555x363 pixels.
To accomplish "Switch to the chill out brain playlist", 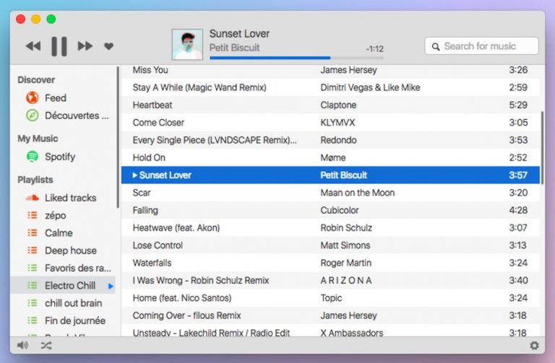I will [73, 303].
